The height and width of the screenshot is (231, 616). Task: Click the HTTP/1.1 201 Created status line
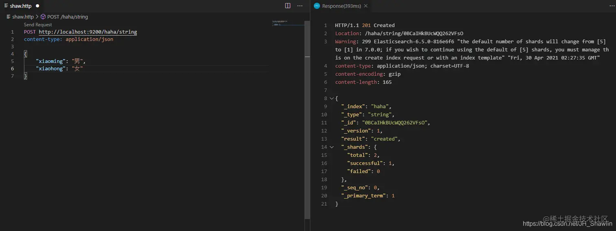click(x=365, y=25)
